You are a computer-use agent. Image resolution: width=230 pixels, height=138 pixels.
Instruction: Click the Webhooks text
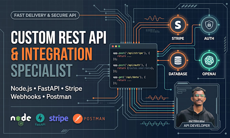(26, 97)
